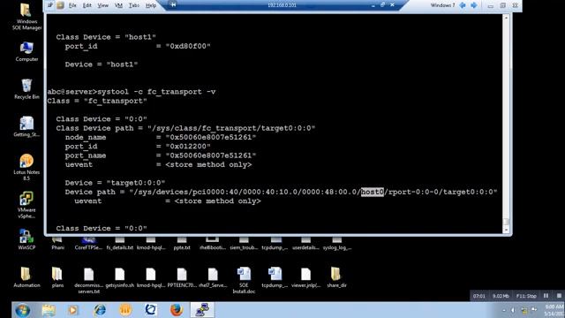Launch Windows Media Player from taskbar
565x318 pixels.
point(73,310)
